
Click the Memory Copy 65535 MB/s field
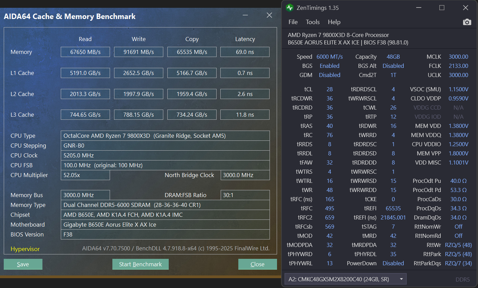[192, 52]
